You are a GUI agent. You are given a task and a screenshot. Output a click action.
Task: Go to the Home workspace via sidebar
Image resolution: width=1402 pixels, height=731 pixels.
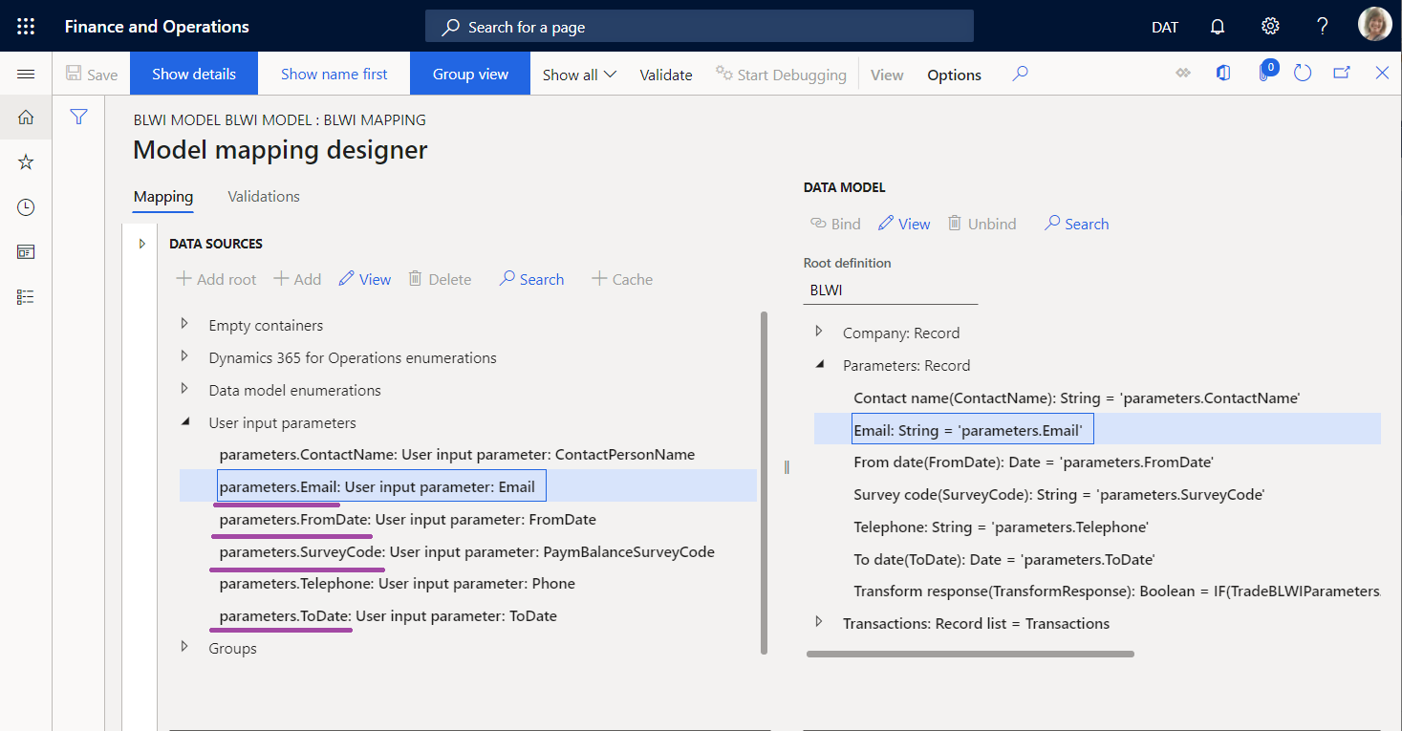(x=26, y=117)
